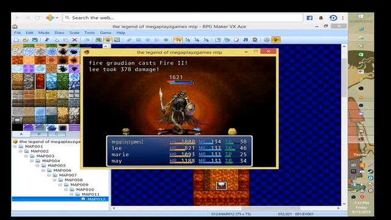Open the Character Generator icon
This screenshot has height=220, width=391.
[255, 40]
